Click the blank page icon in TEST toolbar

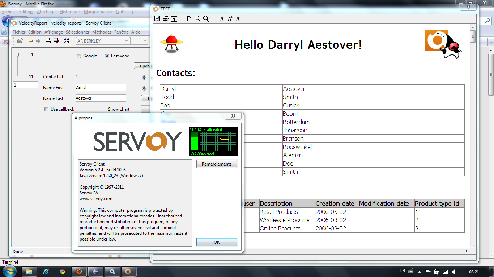point(189,19)
